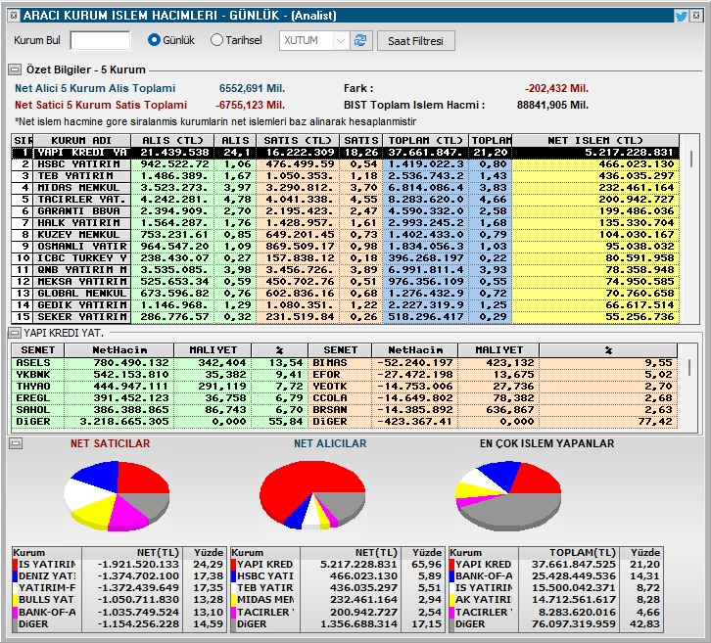Viewport: 711px width, 643px height.
Task: Click the refresh icon next to XUTUM
Action: coord(360,41)
